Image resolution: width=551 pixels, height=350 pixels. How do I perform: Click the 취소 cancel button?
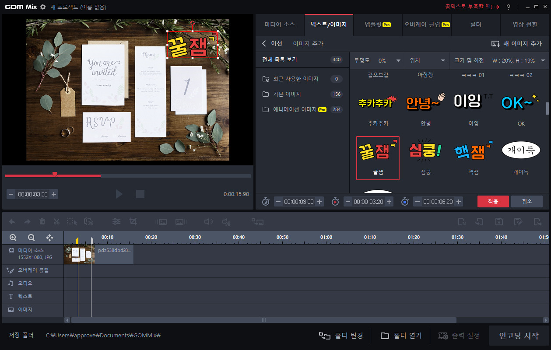[x=527, y=201]
